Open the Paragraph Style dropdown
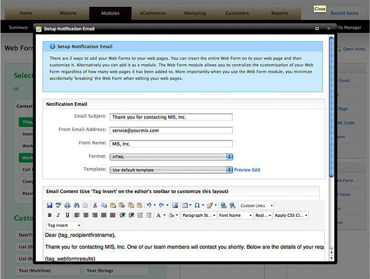370x279 pixels. point(199,215)
